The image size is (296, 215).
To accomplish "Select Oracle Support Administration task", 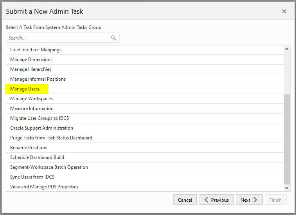I will coord(145,128).
